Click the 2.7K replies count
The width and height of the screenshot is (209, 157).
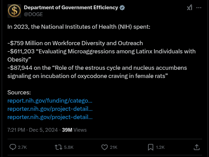[x=22, y=147]
